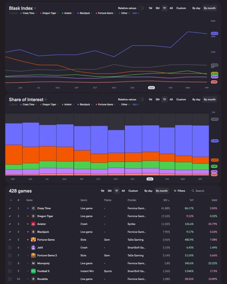
Task: Open the info icon beside Blask Index
Action: tap(35, 8)
